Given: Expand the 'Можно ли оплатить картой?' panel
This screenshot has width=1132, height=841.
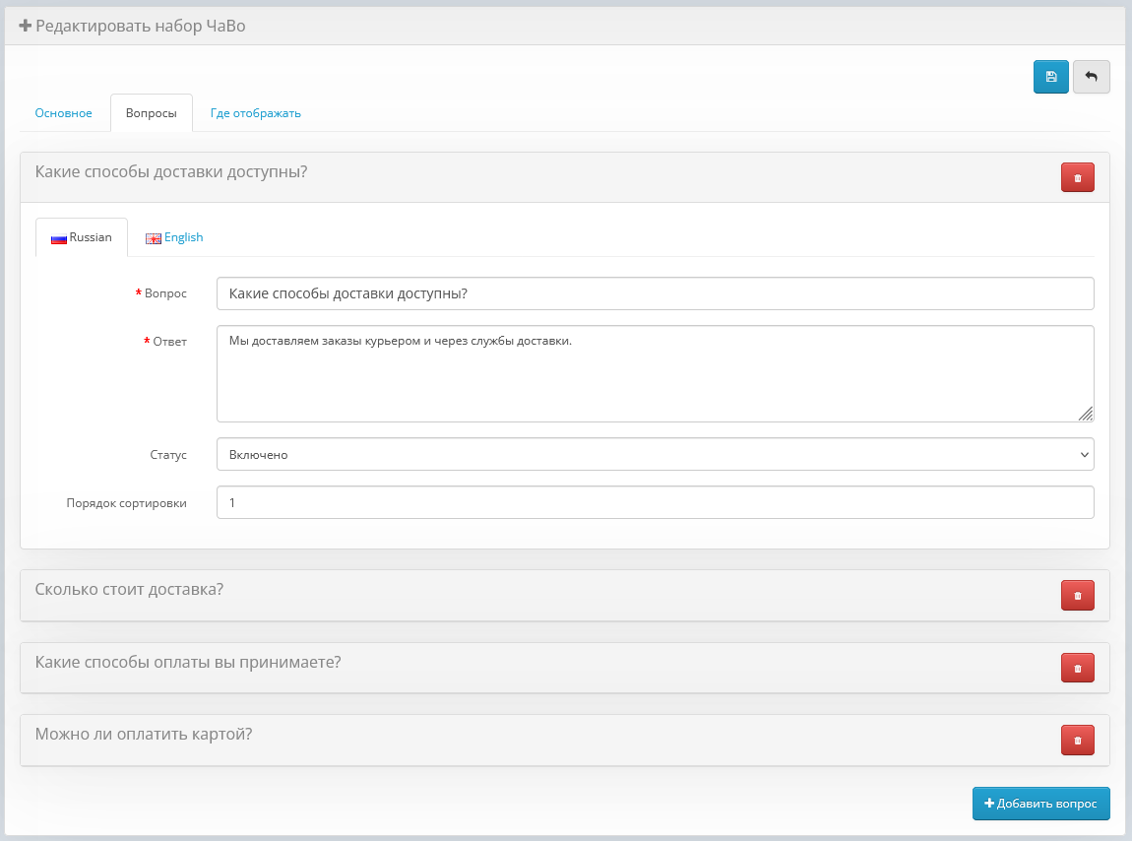Looking at the screenshot, I should pos(144,734).
